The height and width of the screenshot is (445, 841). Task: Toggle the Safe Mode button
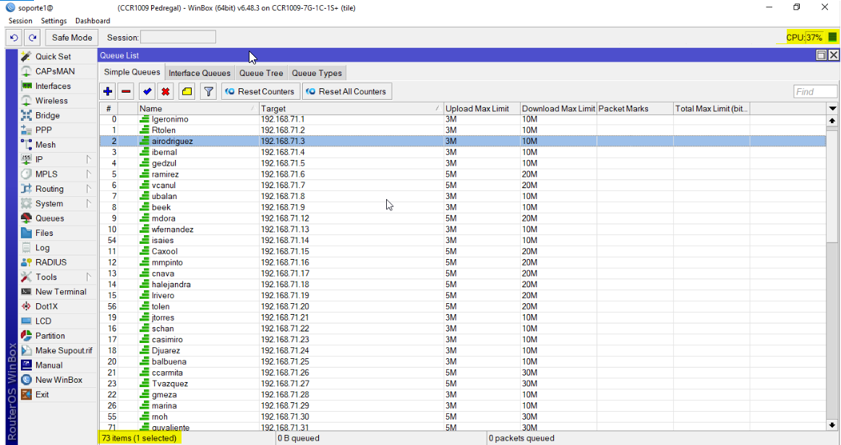[x=72, y=38]
